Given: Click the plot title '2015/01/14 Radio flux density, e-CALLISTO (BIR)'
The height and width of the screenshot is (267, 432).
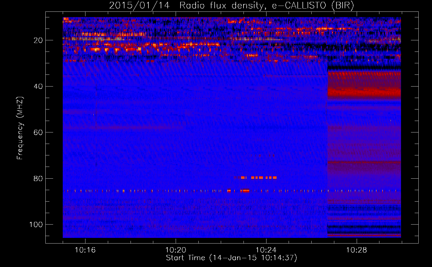Looking at the screenshot, I should (x=231, y=5).
